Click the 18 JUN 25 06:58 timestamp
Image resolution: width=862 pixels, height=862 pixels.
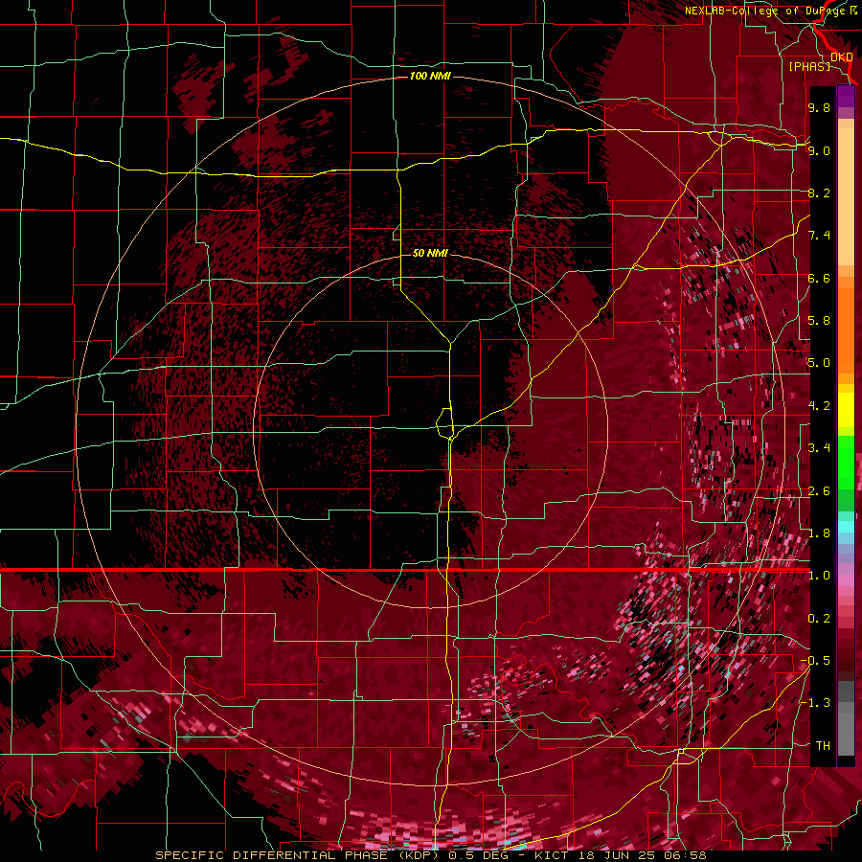pyautogui.click(x=642, y=855)
